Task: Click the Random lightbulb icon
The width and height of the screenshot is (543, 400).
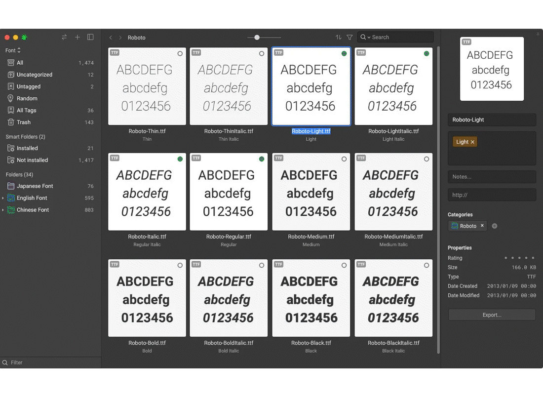Action: tap(11, 98)
